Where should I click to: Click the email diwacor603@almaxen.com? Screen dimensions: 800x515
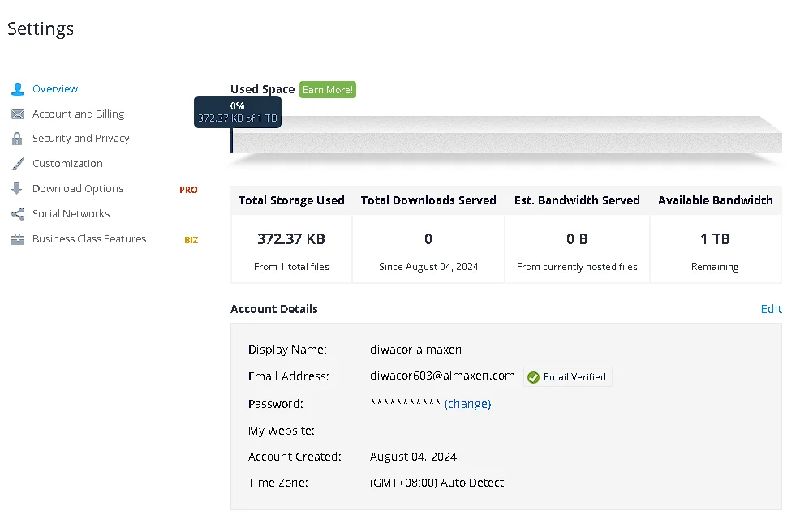tap(442, 376)
